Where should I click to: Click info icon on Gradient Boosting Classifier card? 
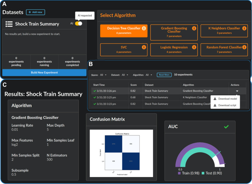tap(194, 29)
